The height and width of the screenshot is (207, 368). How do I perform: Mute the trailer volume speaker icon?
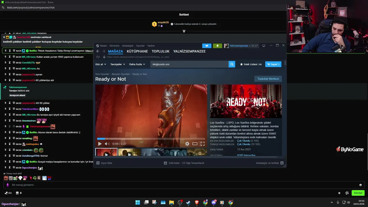tap(107, 144)
